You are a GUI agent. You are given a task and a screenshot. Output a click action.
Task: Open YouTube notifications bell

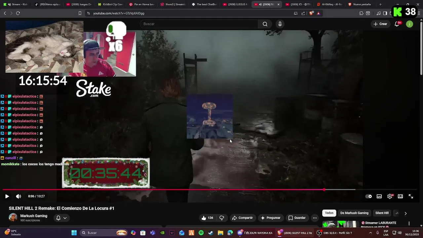pos(397,24)
